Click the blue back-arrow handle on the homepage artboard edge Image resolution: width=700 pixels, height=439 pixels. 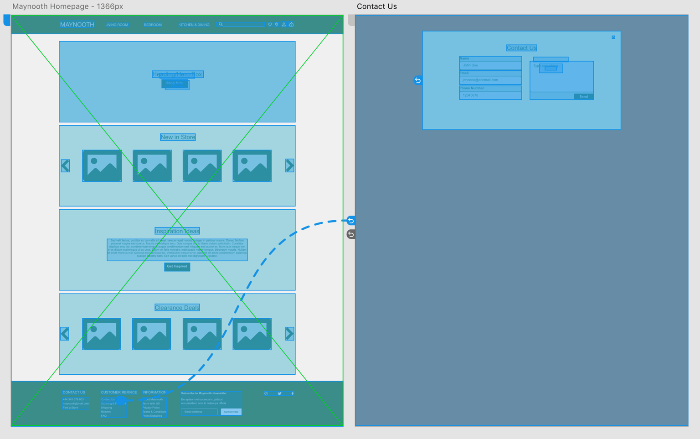click(351, 221)
